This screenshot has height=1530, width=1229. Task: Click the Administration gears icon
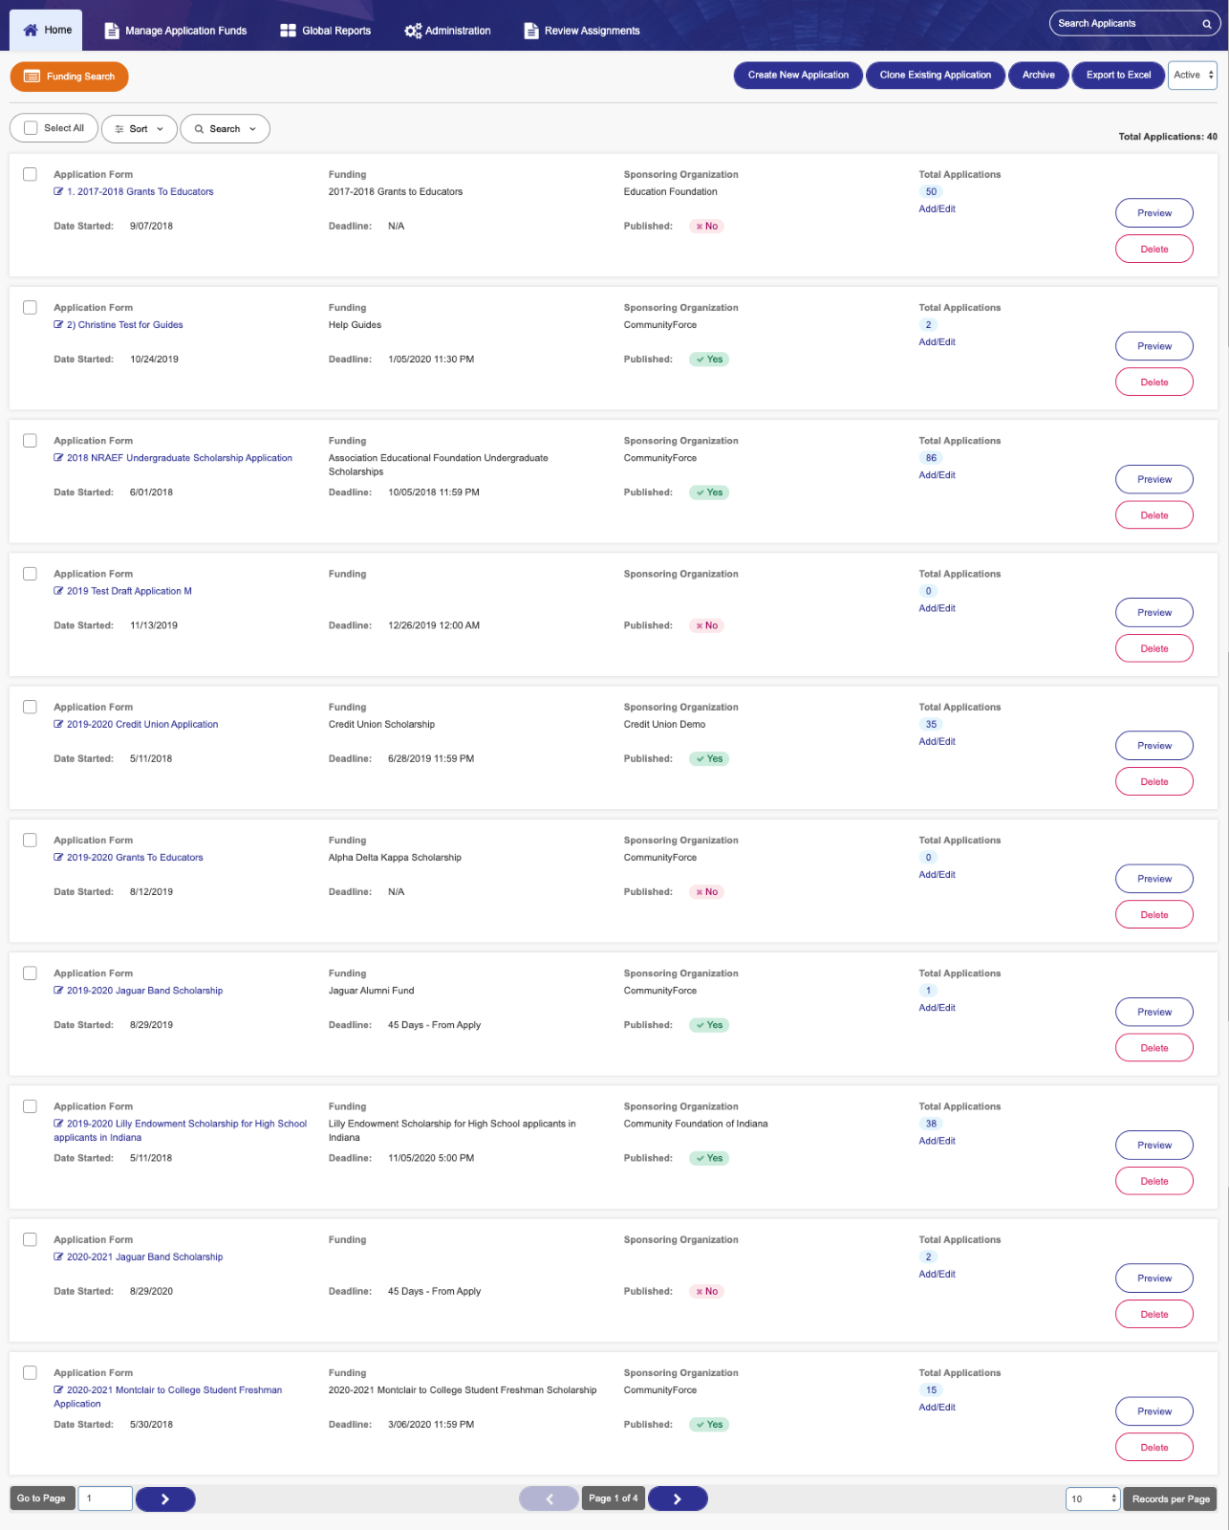click(x=413, y=31)
